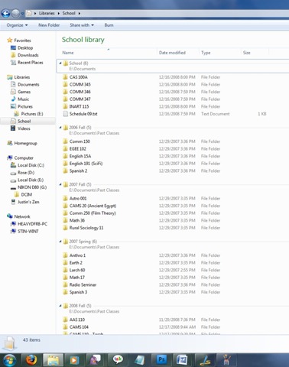Open Photoshop from the taskbar
Image resolution: width=289 pixels, height=367 pixels.
click(x=161, y=360)
